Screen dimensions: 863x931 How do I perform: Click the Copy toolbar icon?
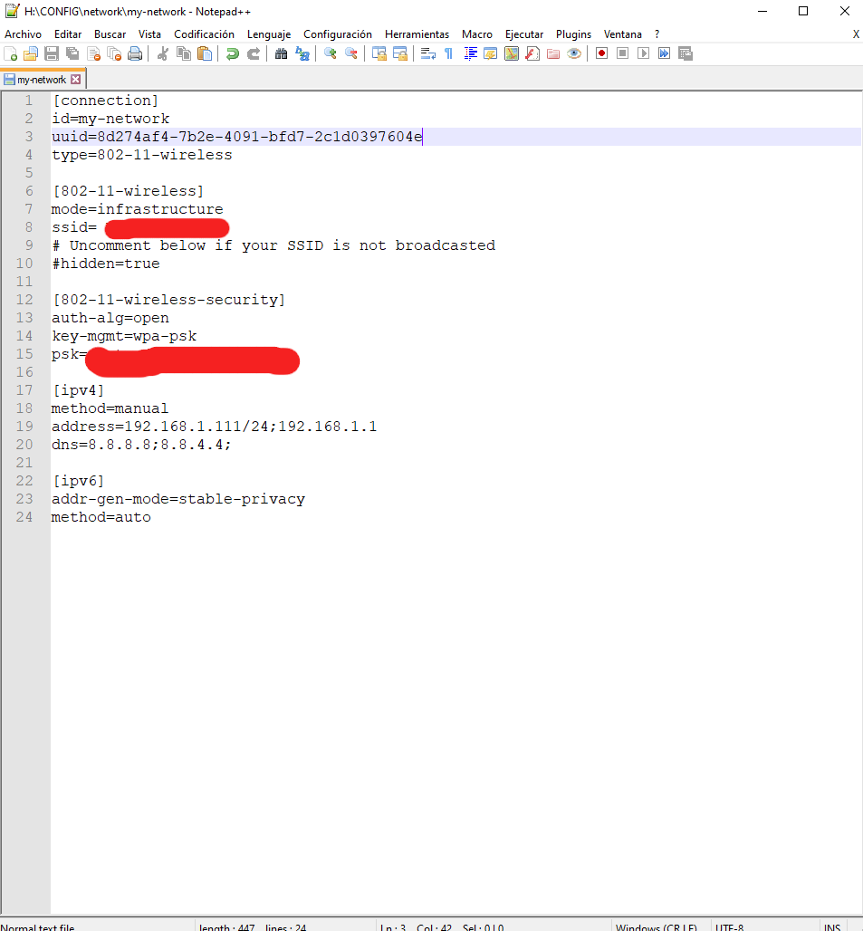point(184,54)
